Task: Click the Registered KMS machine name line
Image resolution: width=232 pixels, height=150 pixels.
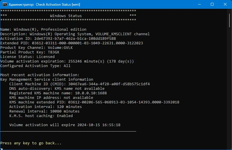Action: [58, 93]
